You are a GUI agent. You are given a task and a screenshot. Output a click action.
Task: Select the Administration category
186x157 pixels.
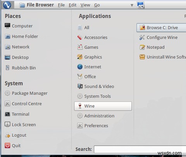point(103,116)
